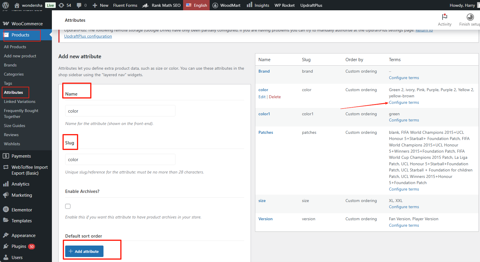
Task: Go to All Products submenu
Action: pyautogui.click(x=15, y=47)
